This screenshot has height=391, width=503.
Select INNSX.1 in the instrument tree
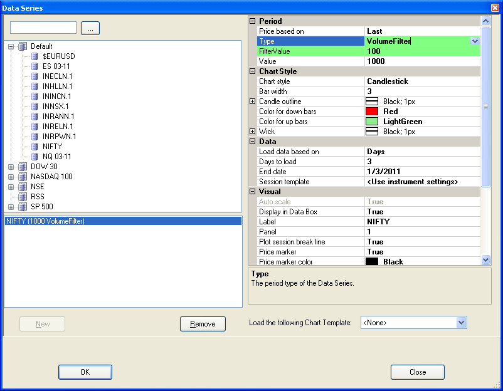55,107
